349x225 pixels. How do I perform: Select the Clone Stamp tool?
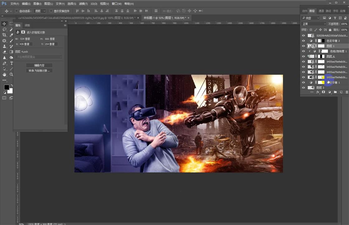coord(5,46)
